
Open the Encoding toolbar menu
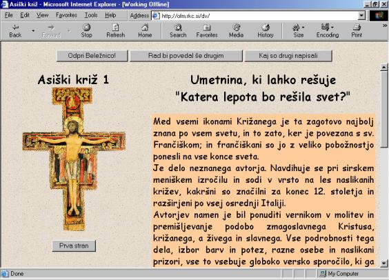point(328,31)
